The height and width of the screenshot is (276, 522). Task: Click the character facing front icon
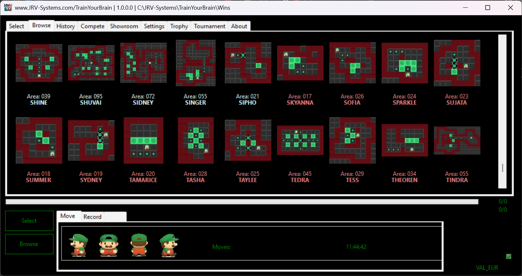[109, 245]
